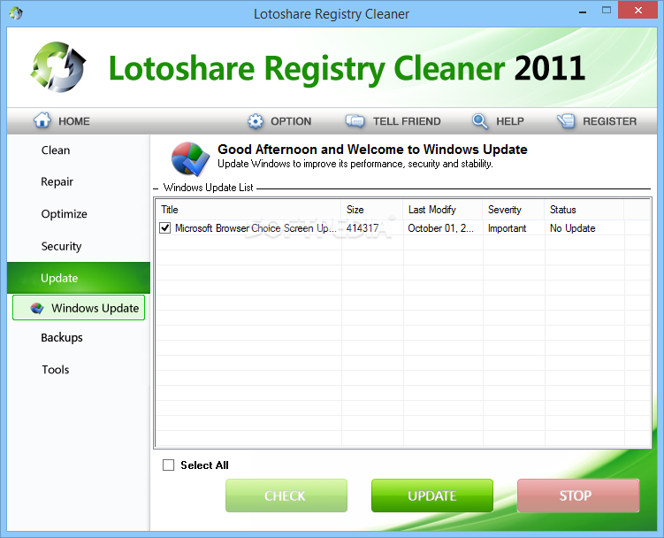
Task: Switch to the Optimize section
Action: pyautogui.click(x=64, y=214)
